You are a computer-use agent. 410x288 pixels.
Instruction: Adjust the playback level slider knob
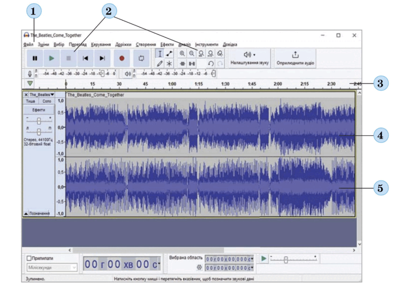[x=214, y=74]
